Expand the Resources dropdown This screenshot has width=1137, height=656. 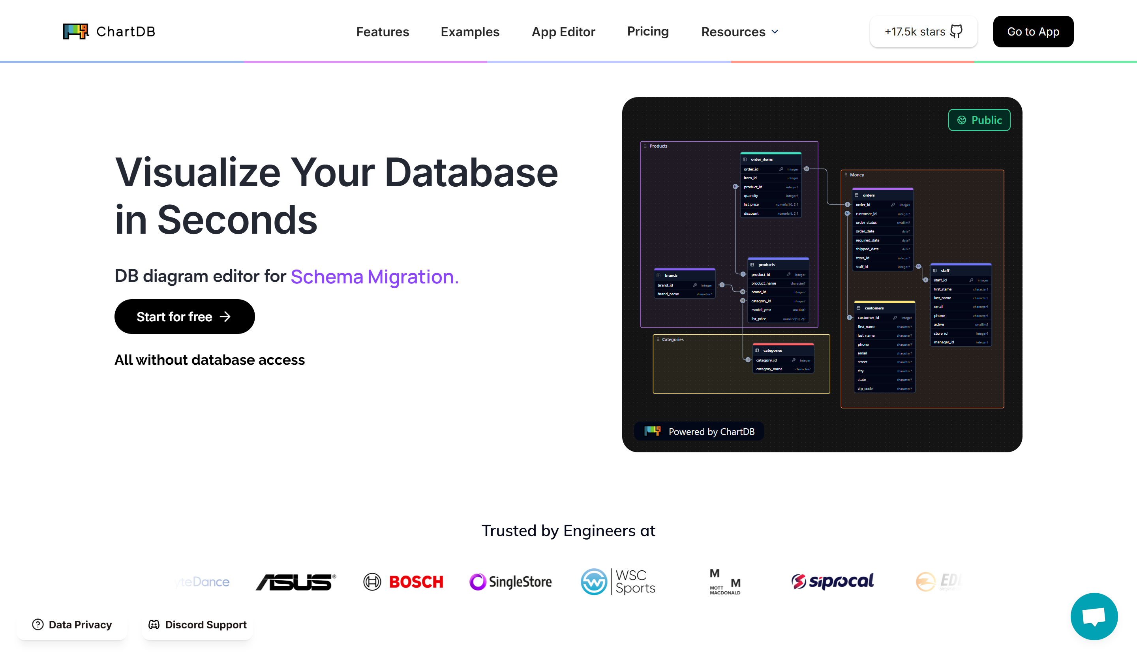tap(739, 32)
